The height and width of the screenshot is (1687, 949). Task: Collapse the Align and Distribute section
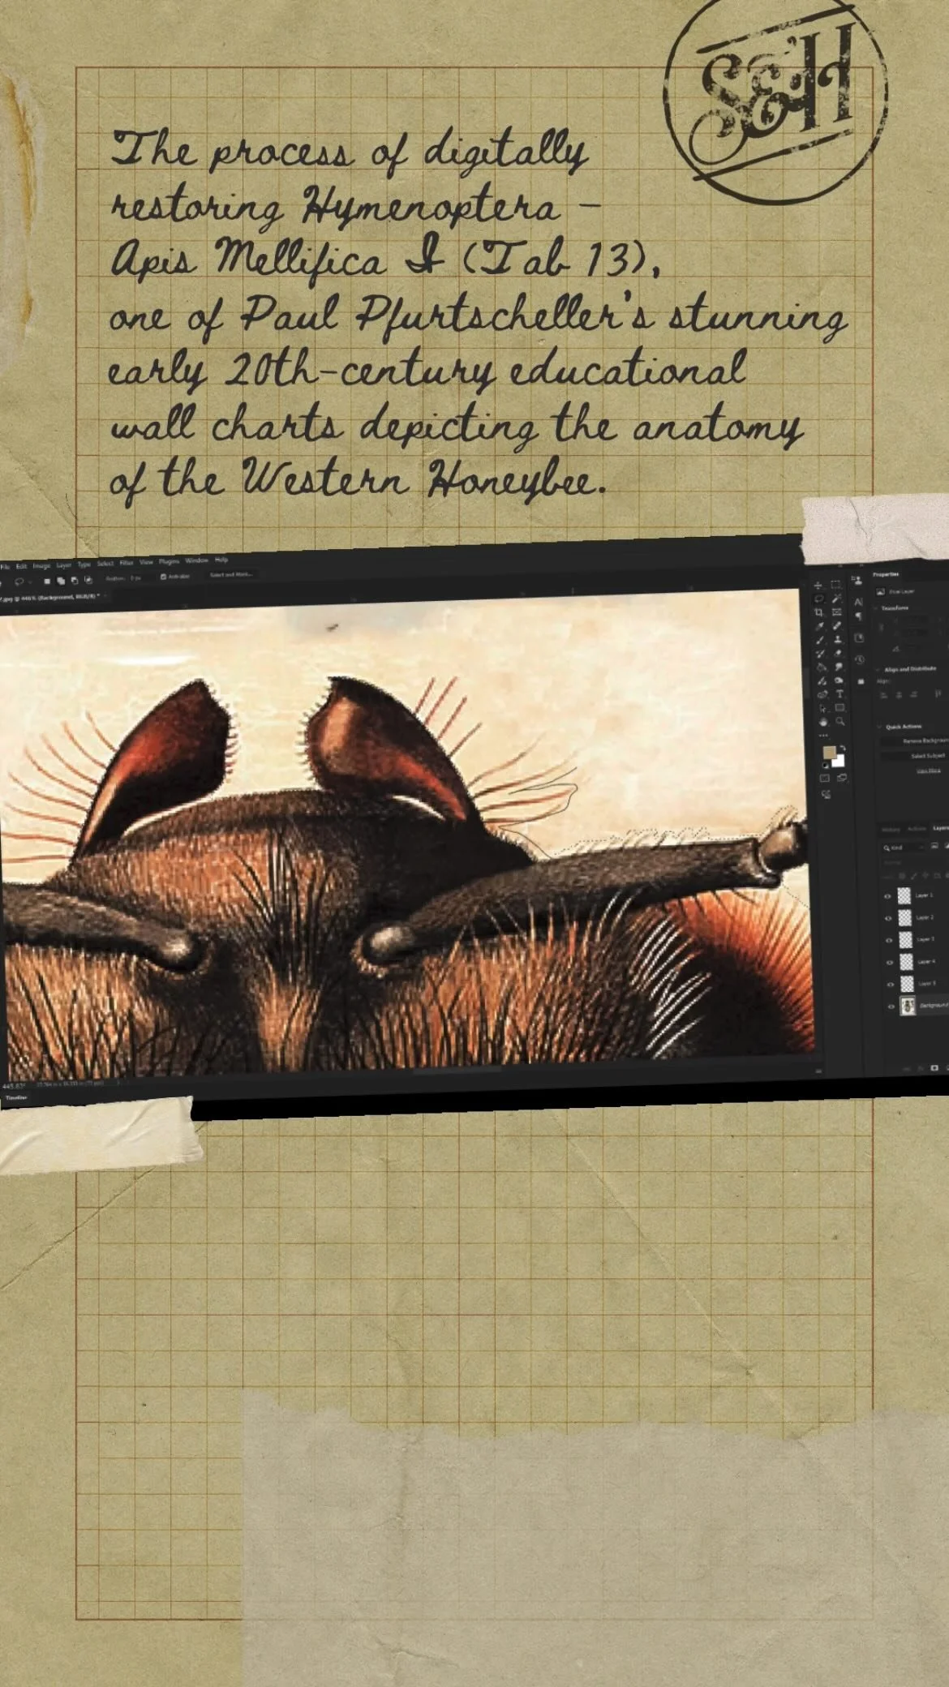[878, 669]
